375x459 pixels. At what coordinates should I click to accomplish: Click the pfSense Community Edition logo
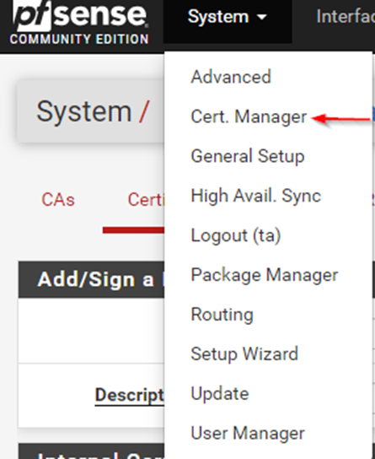(x=79, y=22)
